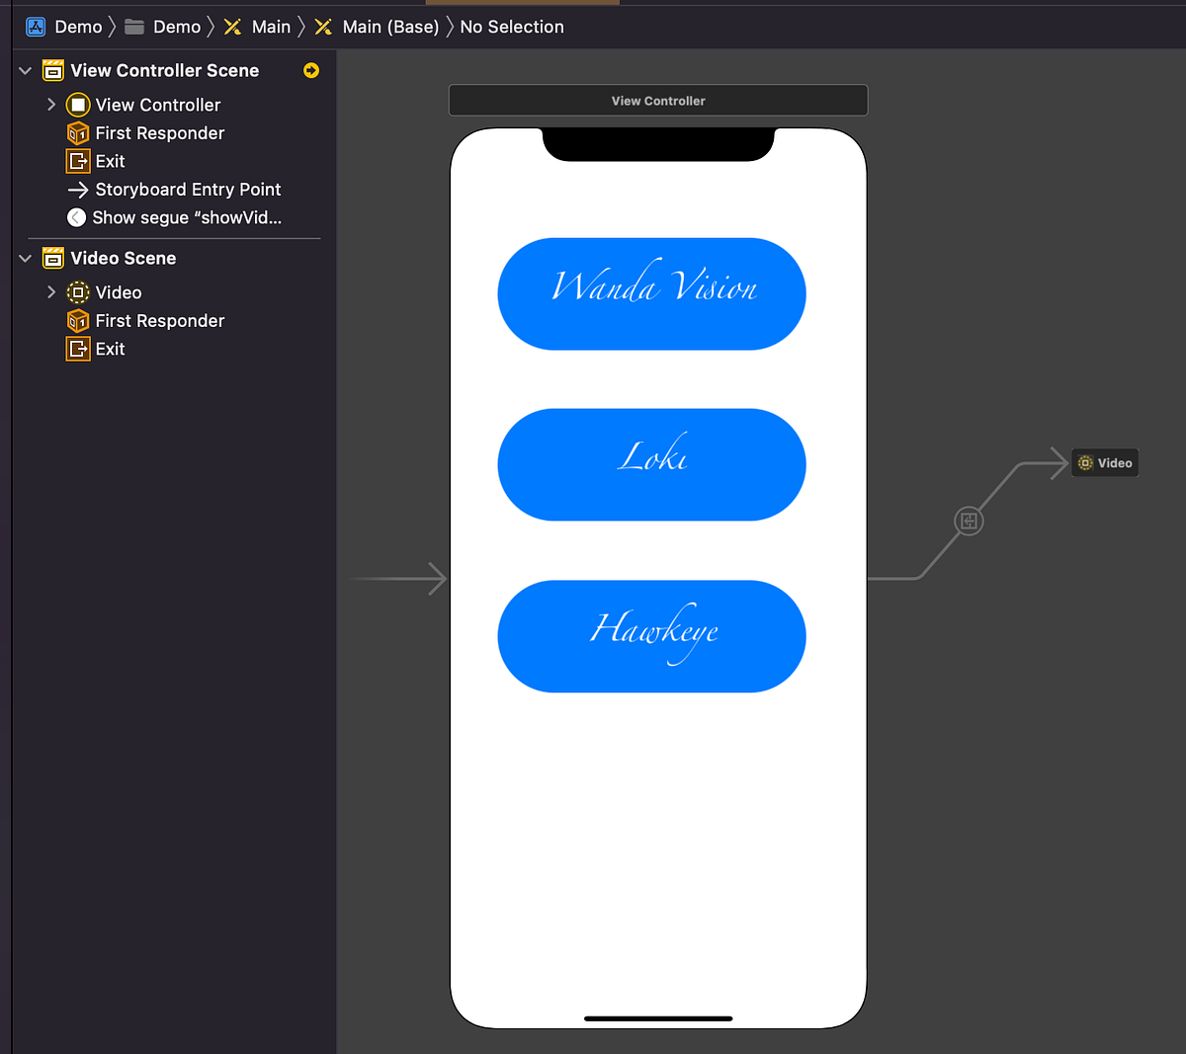This screenshot has width=1186, height=1054.
Task: Click the Wanda Vision button on canvas
Action: tap(651, 293)
